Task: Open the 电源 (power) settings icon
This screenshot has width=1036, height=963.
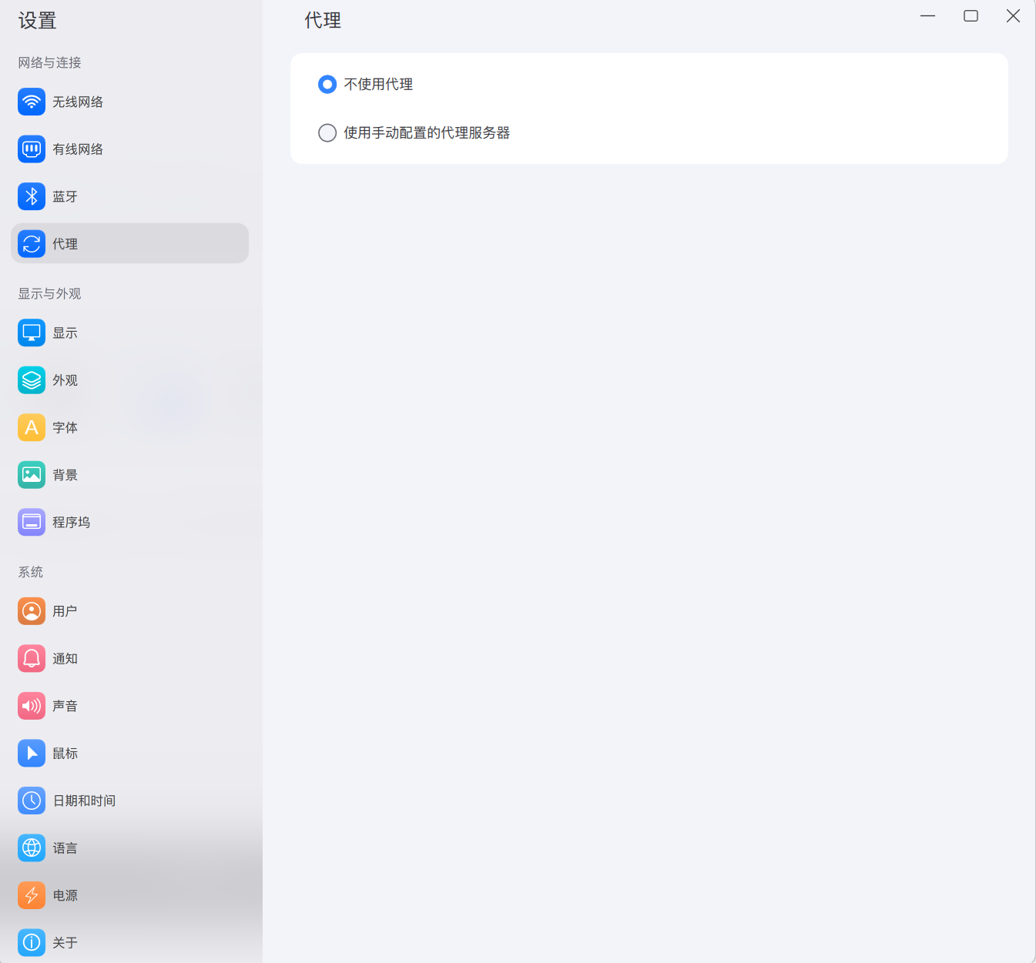Action: (x=31, y=894)
